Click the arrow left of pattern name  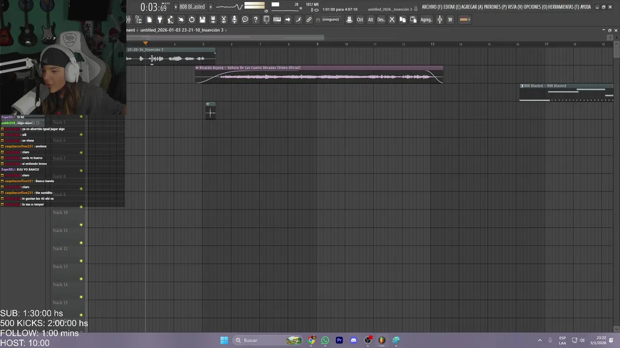176,7
